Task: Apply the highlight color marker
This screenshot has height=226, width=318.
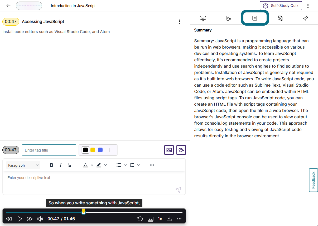Action: click(x=99, y=165)
